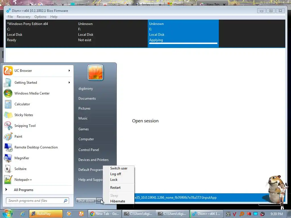
Task: Open Computer from Start menu
Action: point(86,139)
